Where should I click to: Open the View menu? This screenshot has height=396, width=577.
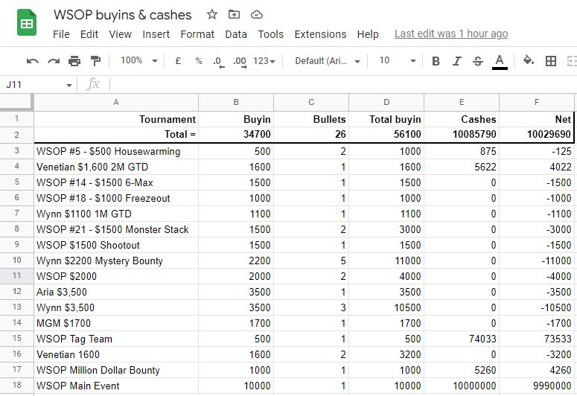tap(120, 34)
